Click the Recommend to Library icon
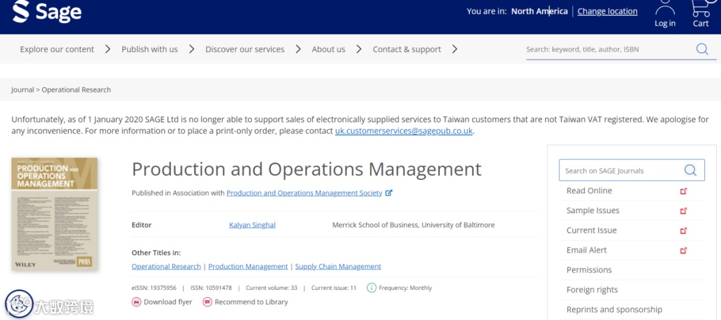This screenshot has width=721, height=320. 208,302
